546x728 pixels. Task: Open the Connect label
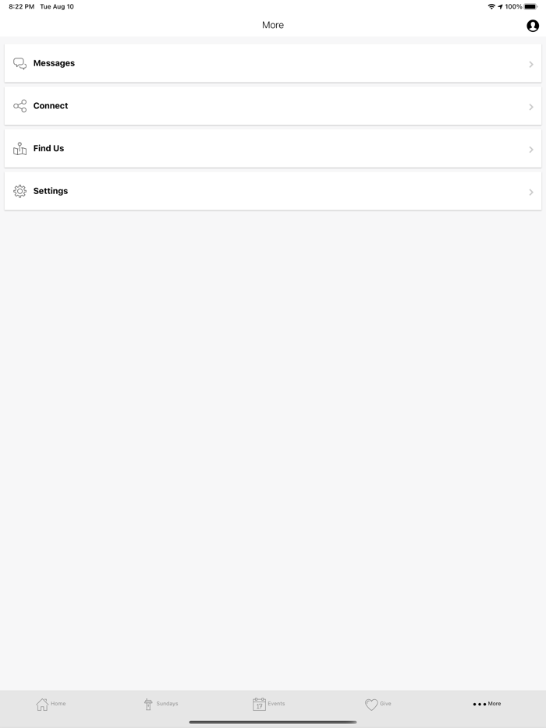[x=51, y=106]
